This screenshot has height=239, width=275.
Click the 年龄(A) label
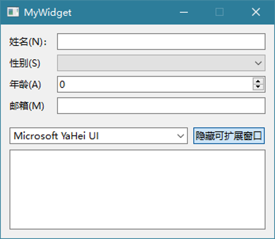pyautogui.click(x=25, y=84)
